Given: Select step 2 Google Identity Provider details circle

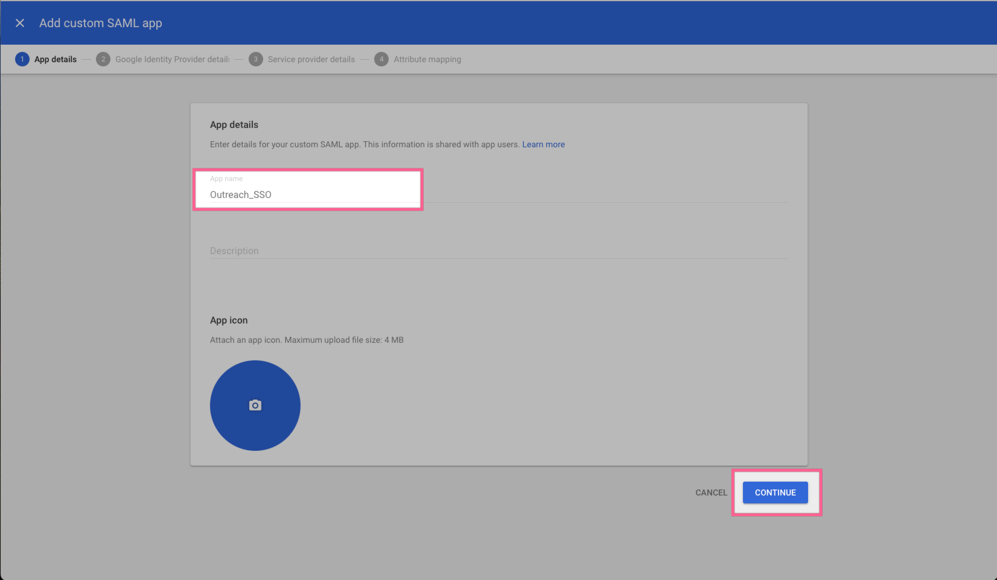Looking at the screenshot, I should point(103,59).
